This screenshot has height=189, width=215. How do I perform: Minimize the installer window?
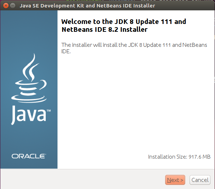point(13,6)
